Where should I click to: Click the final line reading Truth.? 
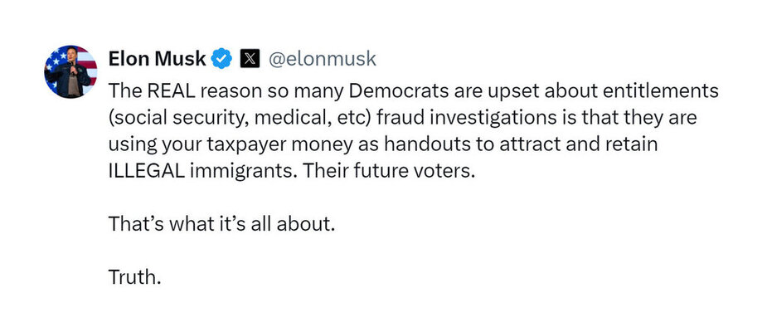[134, 277]
